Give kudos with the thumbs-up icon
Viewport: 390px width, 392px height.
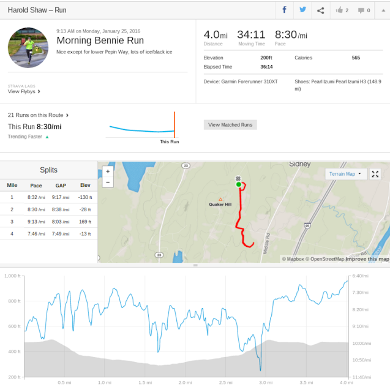click(x=342, y=10)
